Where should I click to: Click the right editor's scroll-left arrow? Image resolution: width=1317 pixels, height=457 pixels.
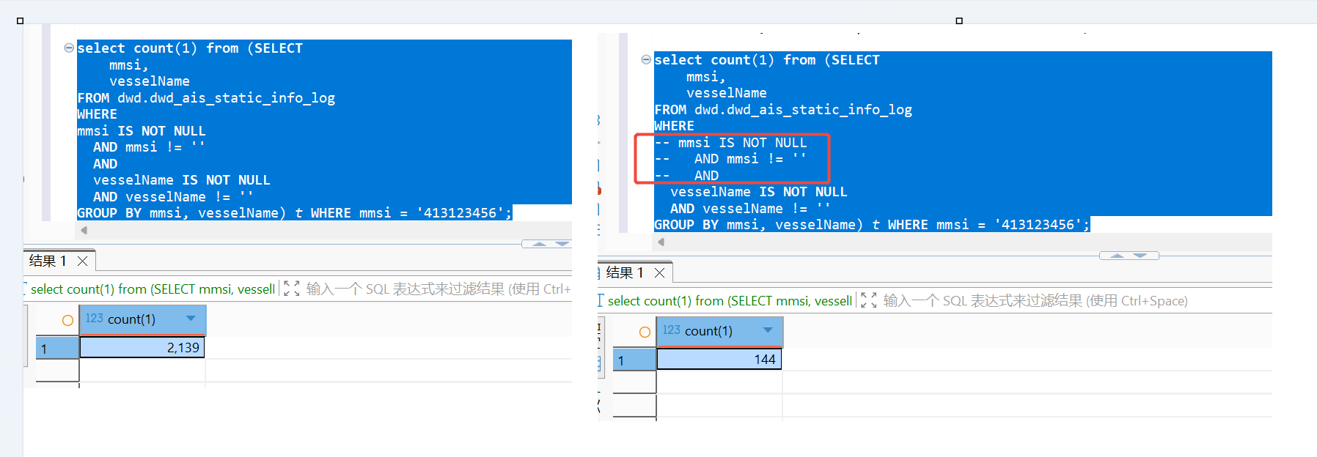pyautogui.click(x=661, y=242)
